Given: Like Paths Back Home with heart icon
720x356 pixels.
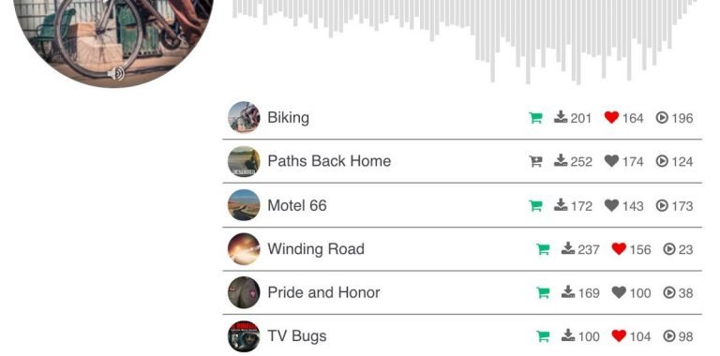Looking at the screenshot, I should [x=611, y=161].
